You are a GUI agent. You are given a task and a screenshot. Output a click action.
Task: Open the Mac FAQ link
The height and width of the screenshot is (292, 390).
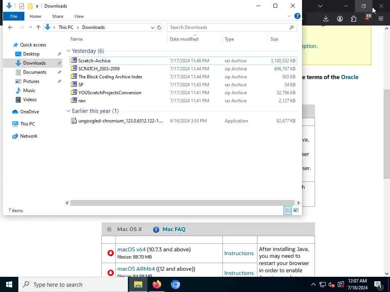click(x=174, y=229)
